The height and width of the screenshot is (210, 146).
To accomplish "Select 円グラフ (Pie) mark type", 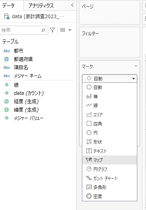I will tap(110, 169).
